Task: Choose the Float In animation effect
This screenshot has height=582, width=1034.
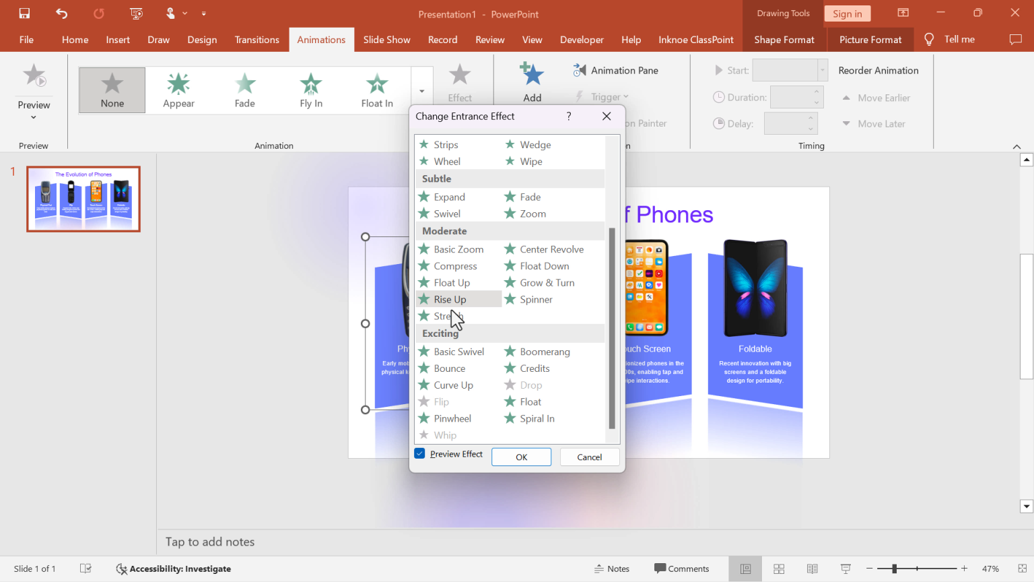Action: (x=376, y=90)
